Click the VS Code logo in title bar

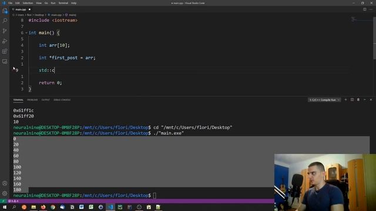coord(4,3)
